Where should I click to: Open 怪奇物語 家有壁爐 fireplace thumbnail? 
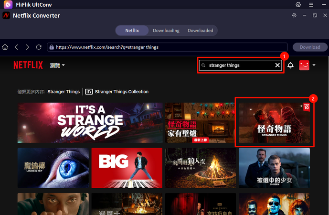click(200, 123)
